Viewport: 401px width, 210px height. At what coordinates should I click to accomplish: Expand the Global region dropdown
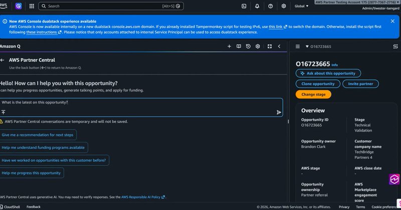[x=301, y=6]
